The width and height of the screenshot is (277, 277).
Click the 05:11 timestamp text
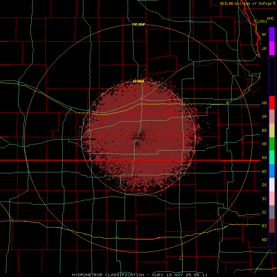[x=200, y=275]
